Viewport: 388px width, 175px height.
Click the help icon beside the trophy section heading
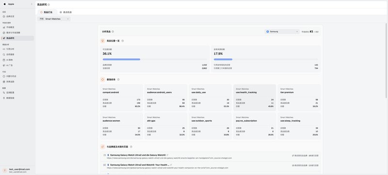[x=123, y=41]
